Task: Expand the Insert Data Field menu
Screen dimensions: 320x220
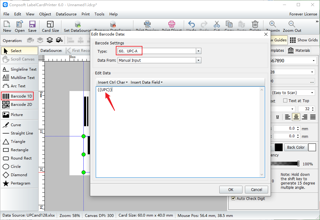Action: tap(147, 82)
